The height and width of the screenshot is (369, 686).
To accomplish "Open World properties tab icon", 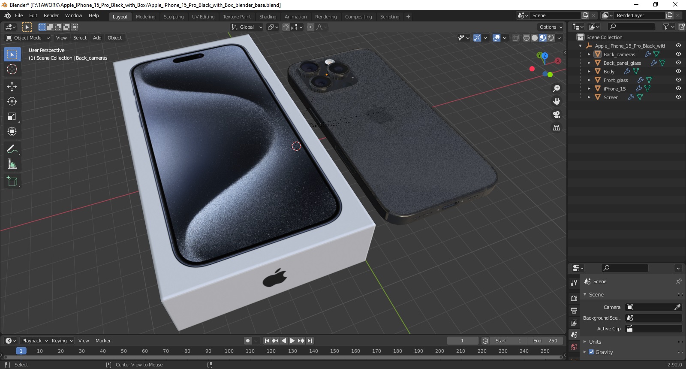I will coord(574,347).
